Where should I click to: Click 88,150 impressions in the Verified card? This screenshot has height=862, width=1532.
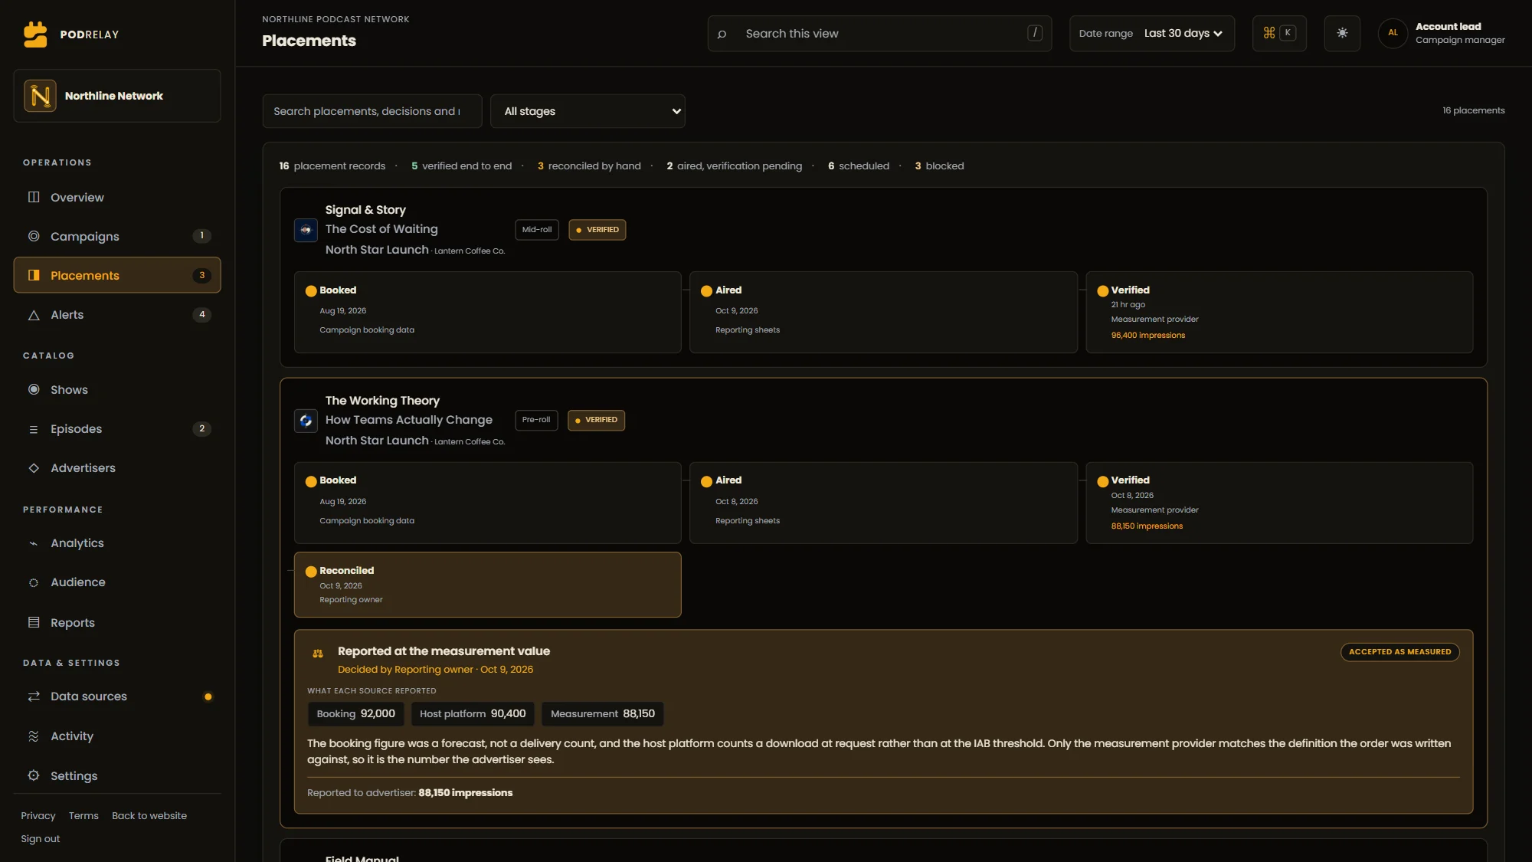[x=1147, y=526]
